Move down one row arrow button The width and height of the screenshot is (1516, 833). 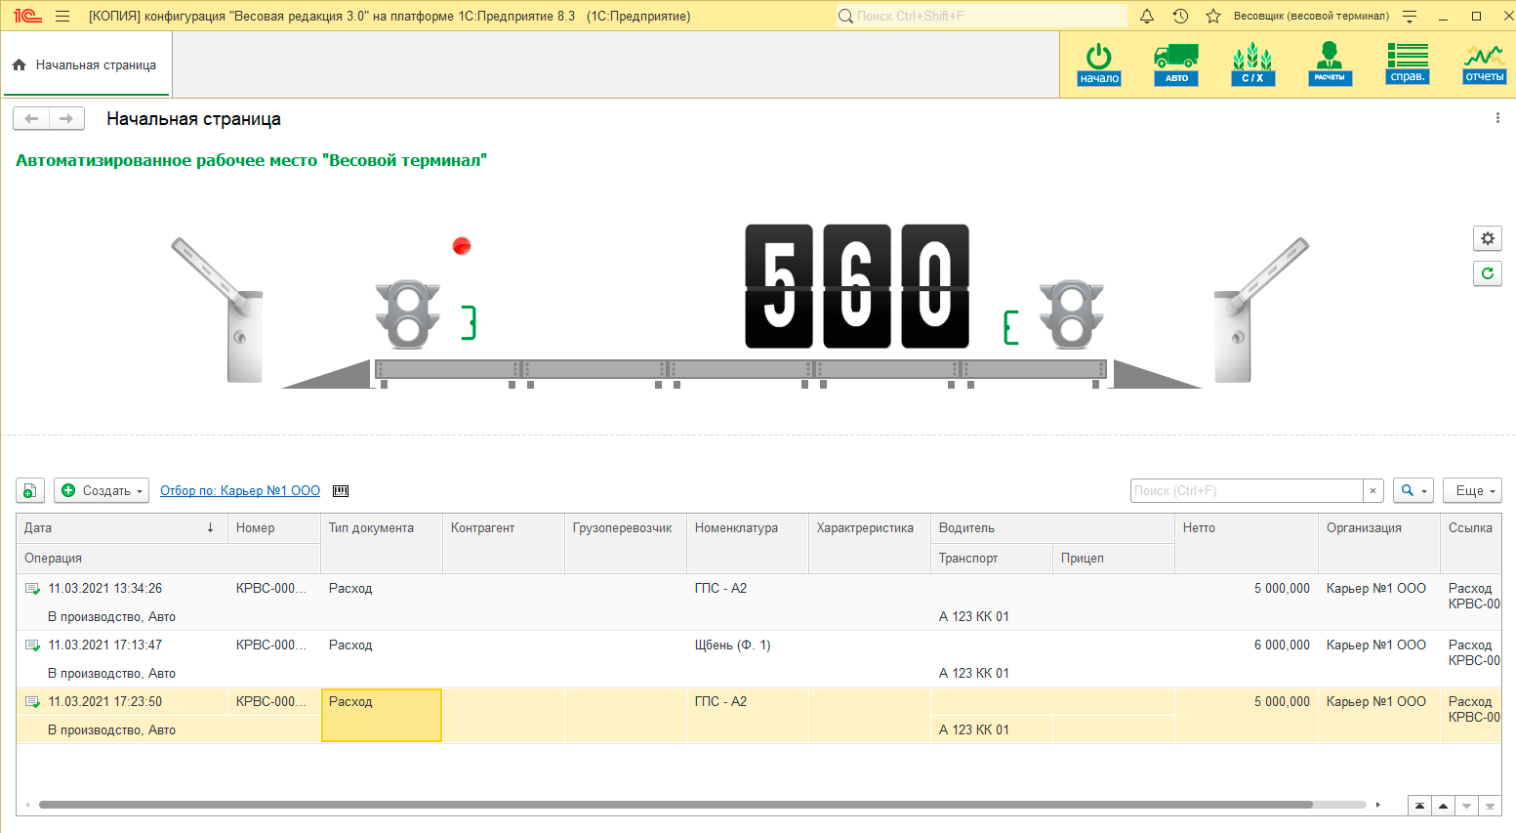point(1466,806)
